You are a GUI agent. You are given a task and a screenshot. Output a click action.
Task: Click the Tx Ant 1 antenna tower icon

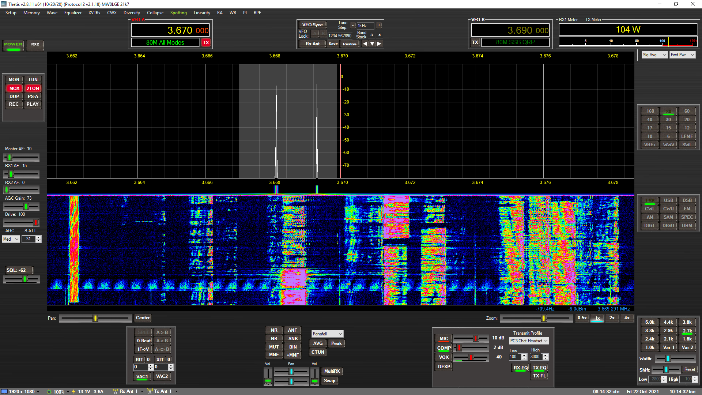click(150, 391)
